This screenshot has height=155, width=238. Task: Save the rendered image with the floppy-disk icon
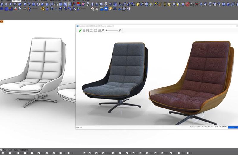pyautogui.click(x=87, y=31)
